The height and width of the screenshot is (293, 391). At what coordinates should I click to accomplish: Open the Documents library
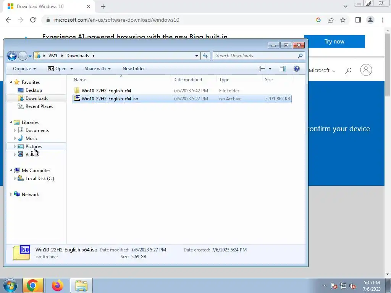tap(37, 130)
